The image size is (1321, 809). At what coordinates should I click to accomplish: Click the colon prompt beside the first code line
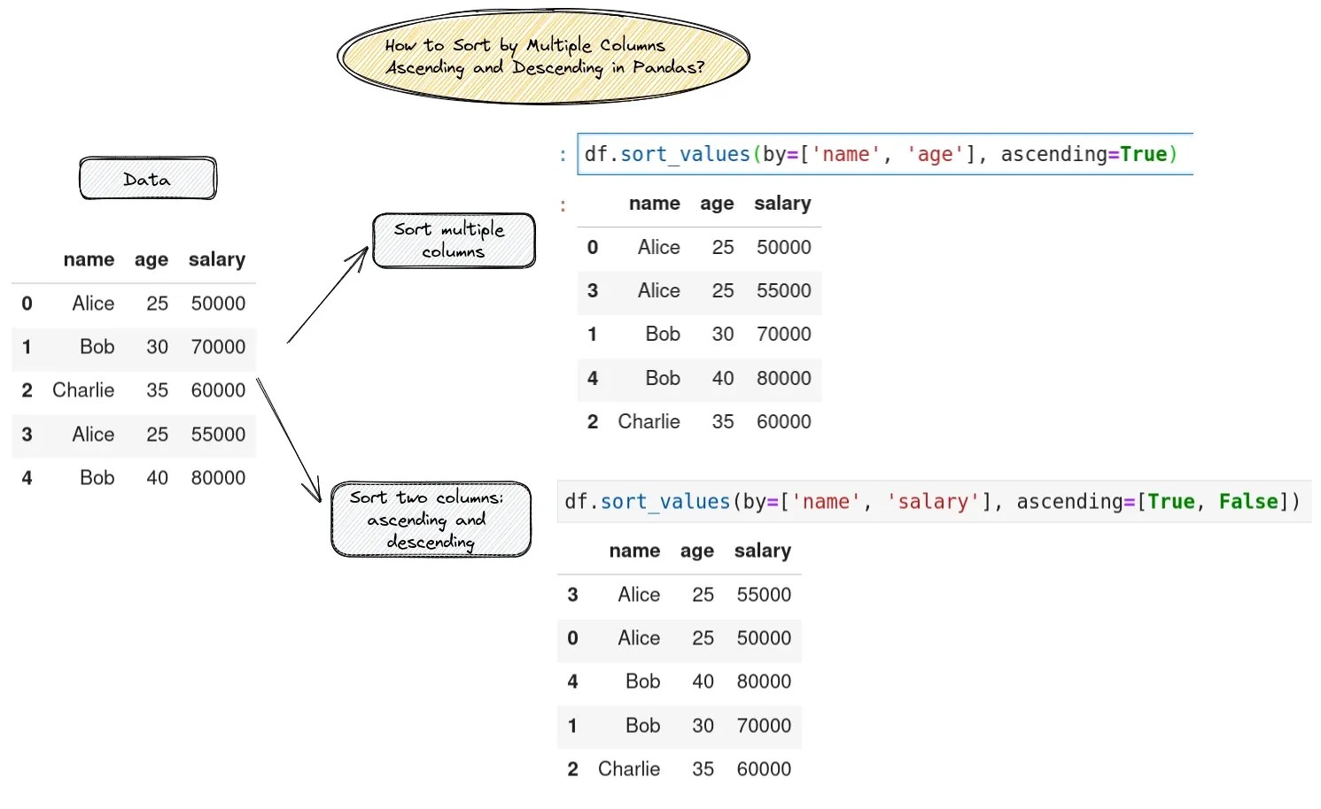pyautogui.click(x=563, y=154)
